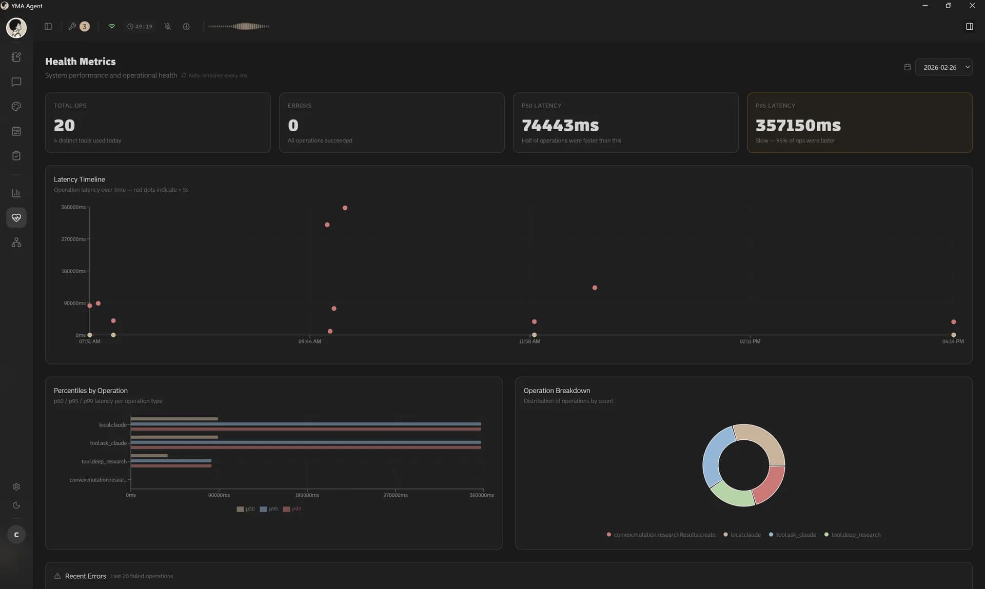Click the Recent Errors heading
The image size is (985, 589).
click(86, 576)
